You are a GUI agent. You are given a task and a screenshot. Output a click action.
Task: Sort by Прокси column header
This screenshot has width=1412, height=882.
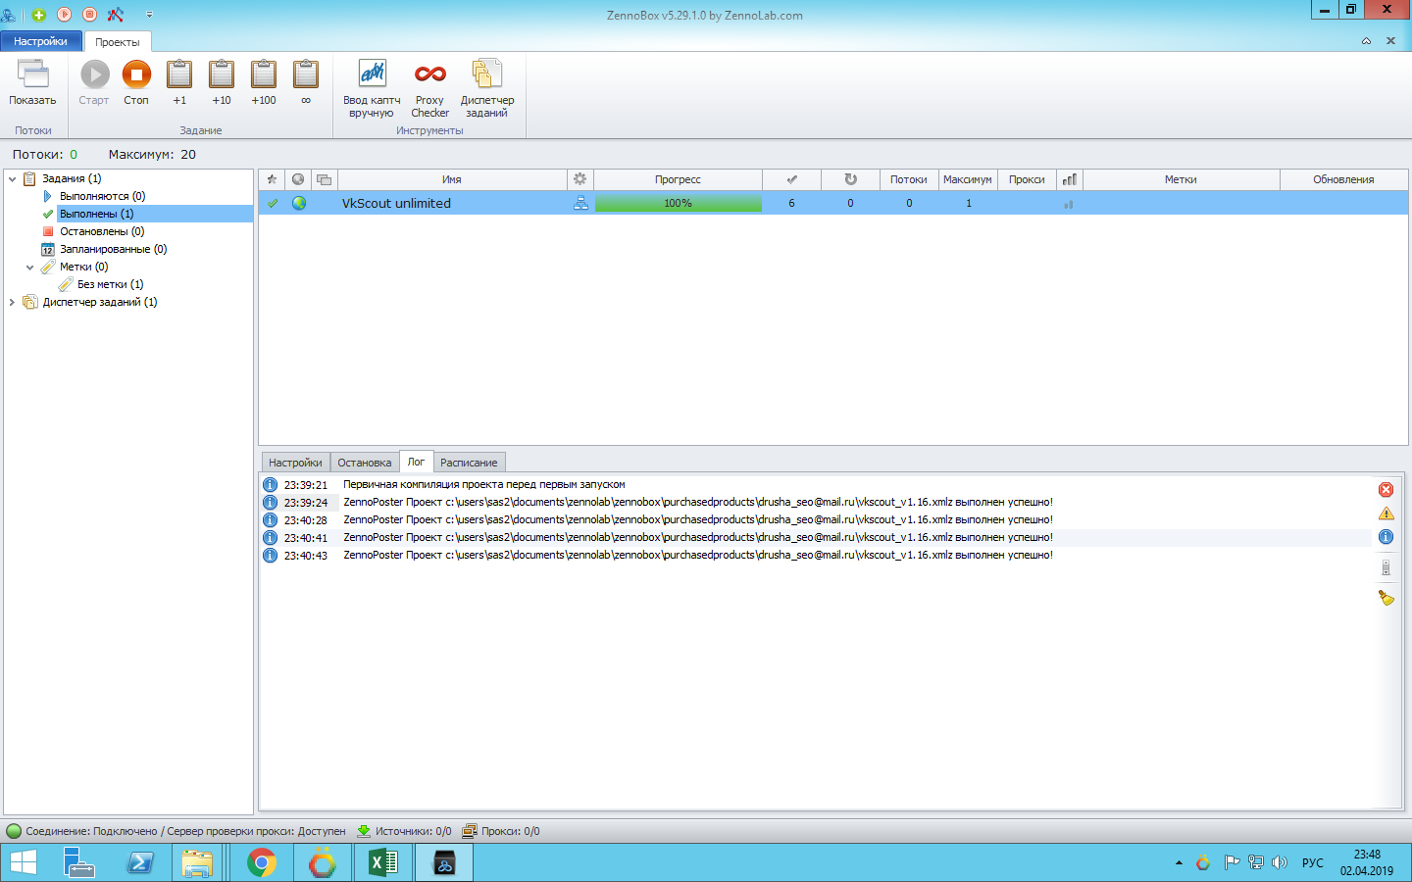point(1027,179)
